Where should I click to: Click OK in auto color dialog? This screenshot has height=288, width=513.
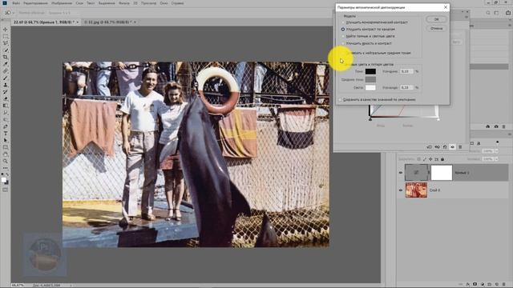[x=436, y=19]
